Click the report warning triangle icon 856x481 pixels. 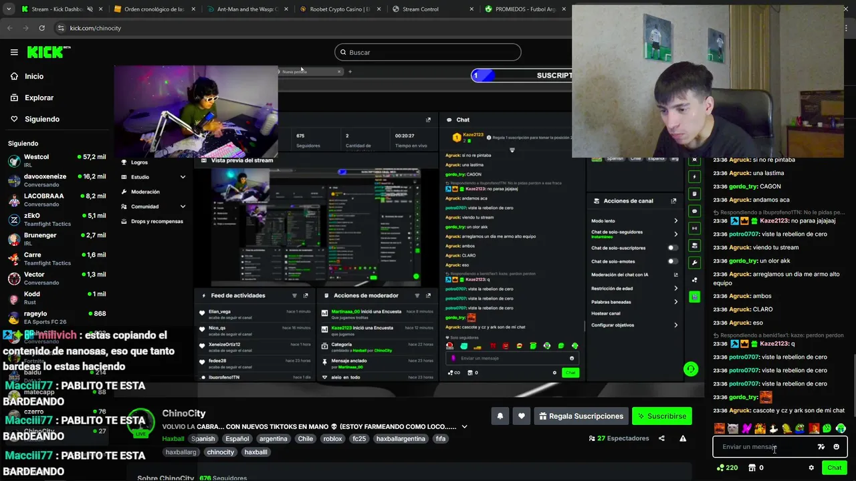[x=683, y=438]
